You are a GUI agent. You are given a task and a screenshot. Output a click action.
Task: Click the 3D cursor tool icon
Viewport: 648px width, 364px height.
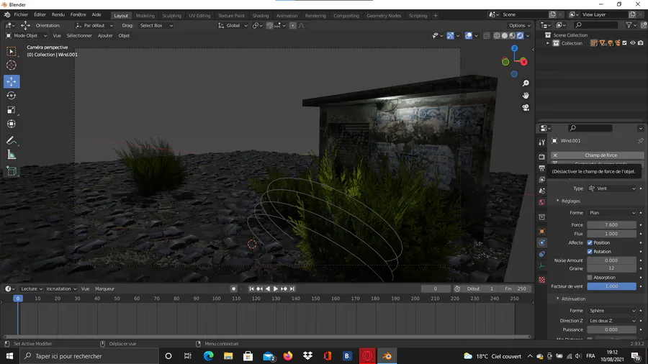12,65
